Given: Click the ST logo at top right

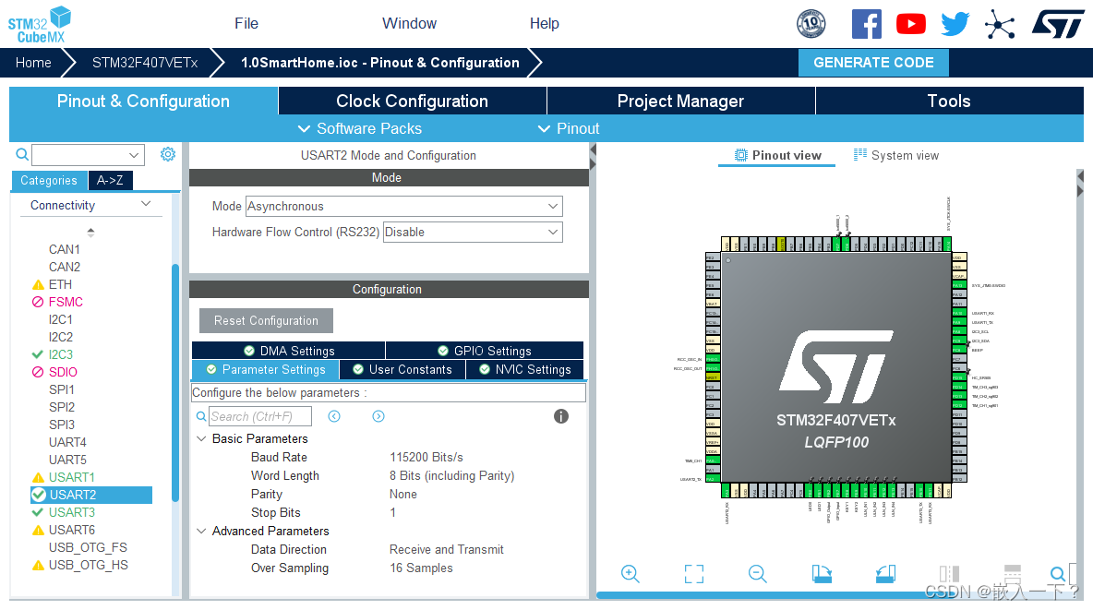Looking at the screenshot, I should [1058, 24].
